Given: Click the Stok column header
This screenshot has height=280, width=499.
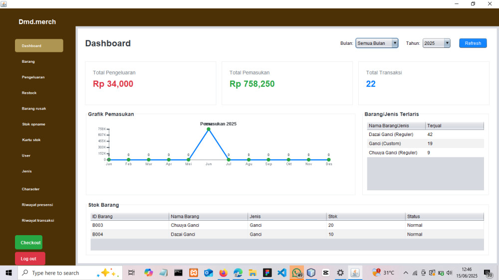Looking at the screenshot, I should pyautogui.click(x=365, y=216).
